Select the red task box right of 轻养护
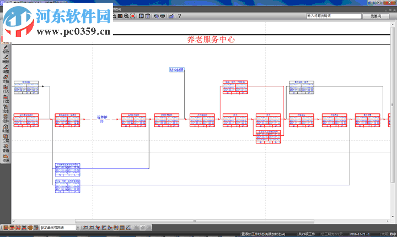 133,120
